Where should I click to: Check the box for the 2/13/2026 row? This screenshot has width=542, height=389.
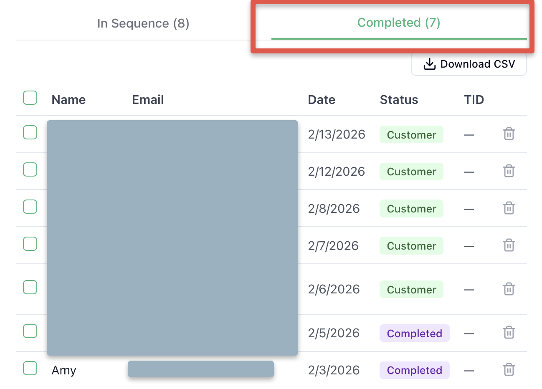(x=30, y=132)
